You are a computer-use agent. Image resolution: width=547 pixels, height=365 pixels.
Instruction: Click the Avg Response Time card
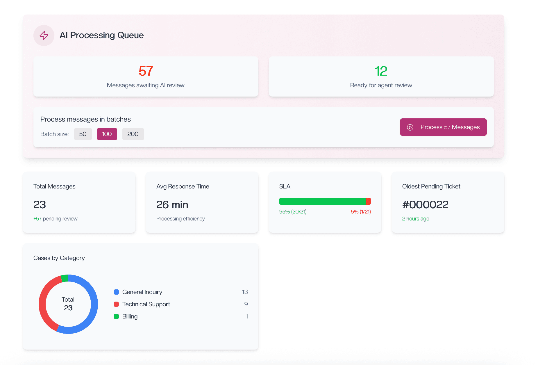202,202
